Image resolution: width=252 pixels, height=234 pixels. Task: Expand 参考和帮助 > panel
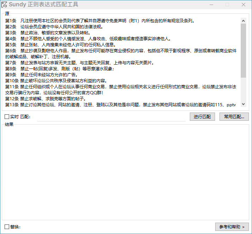(x=232, y=227)
